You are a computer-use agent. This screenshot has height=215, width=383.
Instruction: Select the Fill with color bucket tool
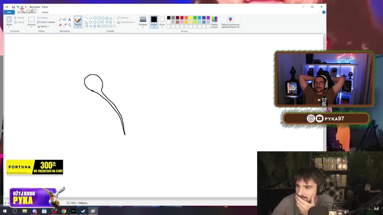[65, 19]
